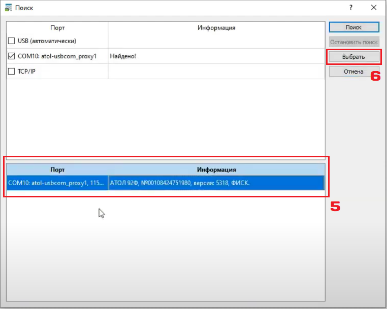Click the Остановить поиск button
387x309 pixels.
(353, 42)
